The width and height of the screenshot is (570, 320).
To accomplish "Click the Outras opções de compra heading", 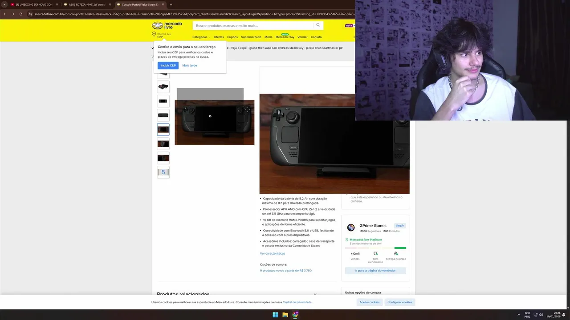I will 362,292.
